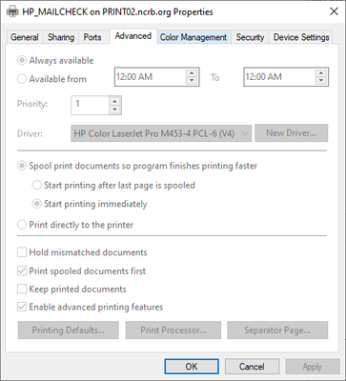
Task: Choose Start printing after last page is spooled
Action: tap(37, 185)
